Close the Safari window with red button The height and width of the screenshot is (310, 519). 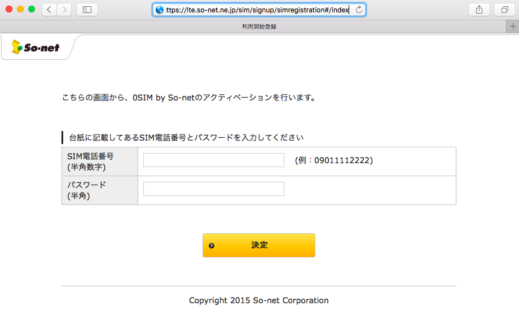(x=9, y=9)
